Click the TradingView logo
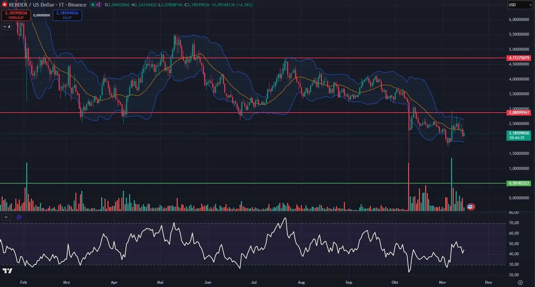Image resolution: width=535 pixels, height=287 pixels. 7,271
